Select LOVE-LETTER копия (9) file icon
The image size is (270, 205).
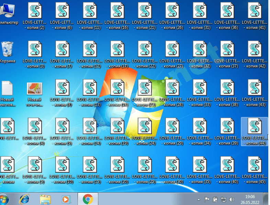62,126
